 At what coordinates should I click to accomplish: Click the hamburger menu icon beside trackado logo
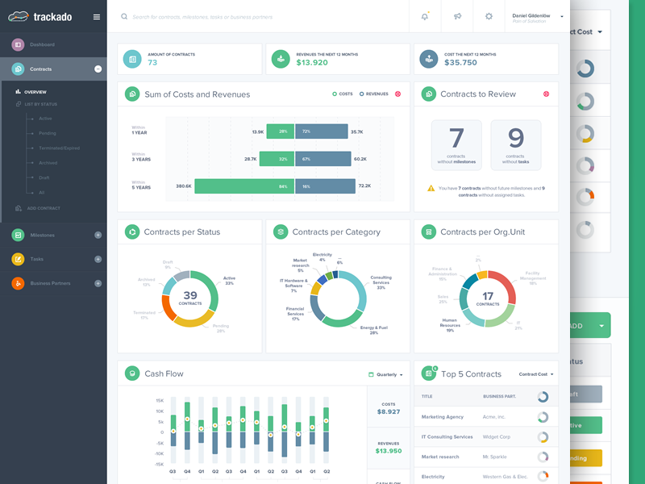pos(97,16)
